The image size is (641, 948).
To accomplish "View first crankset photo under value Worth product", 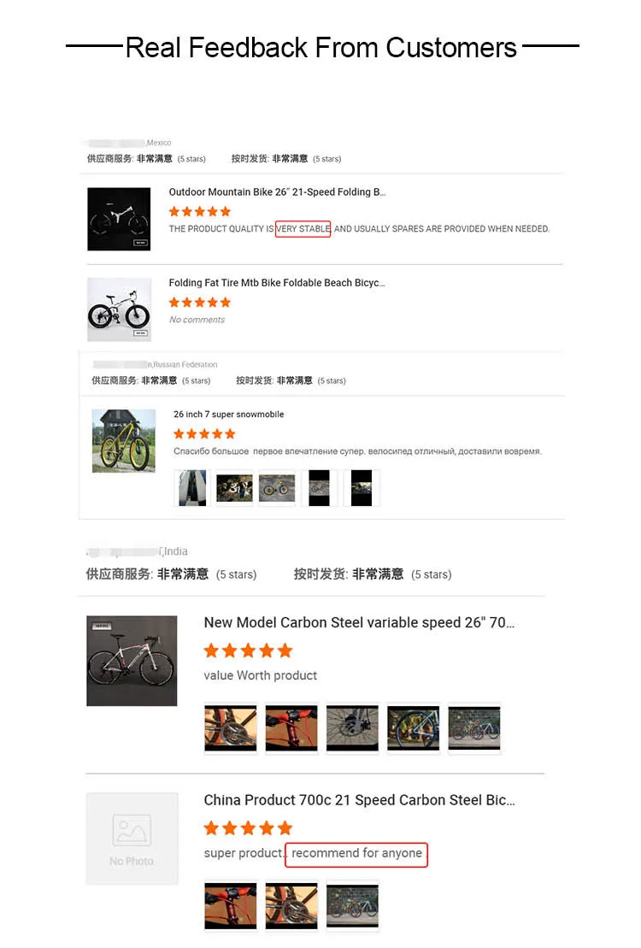I will tap(231, 728).
